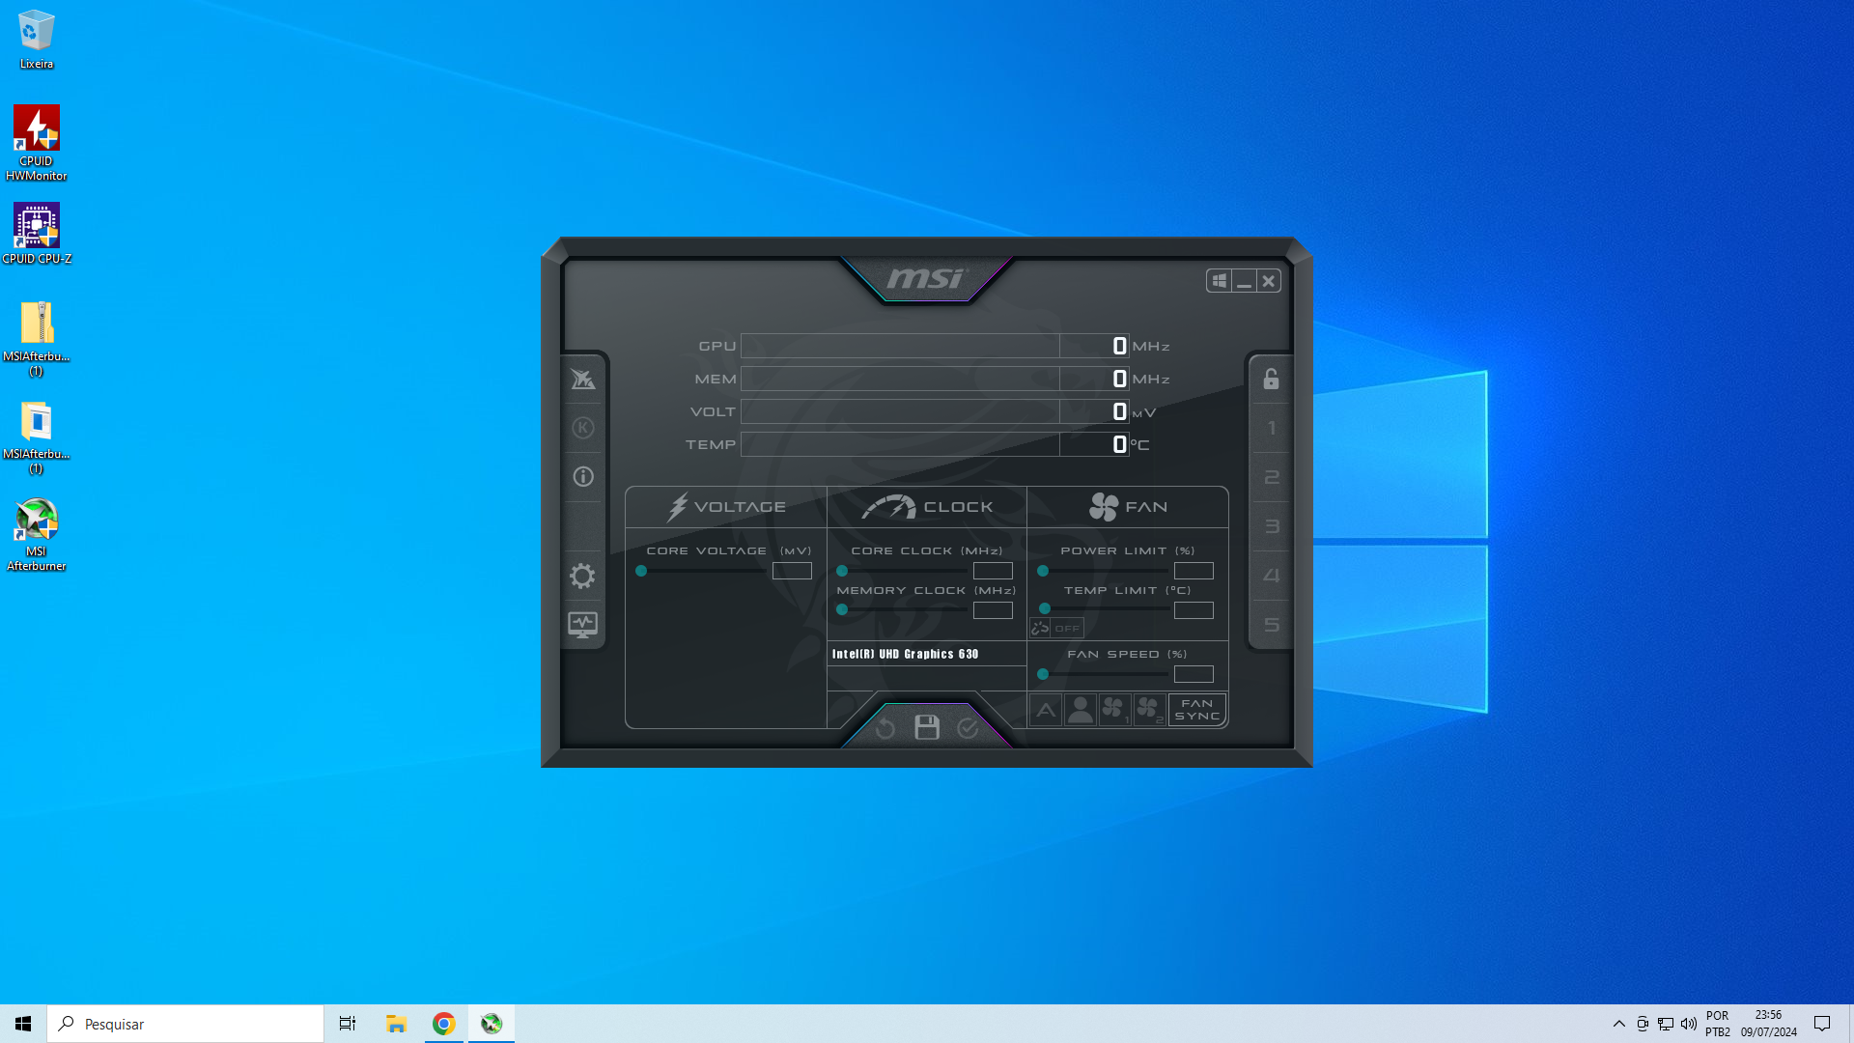
Task: Click the Temp Limit value field
Action: (1194, 610)
